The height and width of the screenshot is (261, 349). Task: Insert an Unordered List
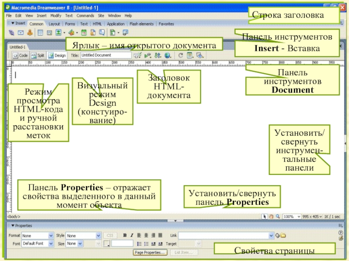139,244
